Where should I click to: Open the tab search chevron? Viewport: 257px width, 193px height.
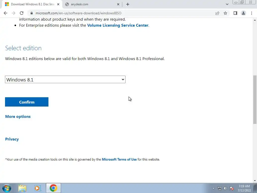227,4
